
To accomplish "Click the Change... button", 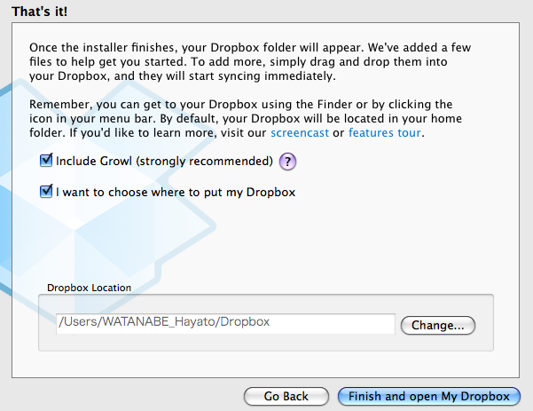I will coord(438,325).
